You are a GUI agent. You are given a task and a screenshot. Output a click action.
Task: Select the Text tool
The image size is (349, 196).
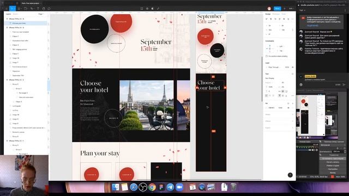pos(38,9)
